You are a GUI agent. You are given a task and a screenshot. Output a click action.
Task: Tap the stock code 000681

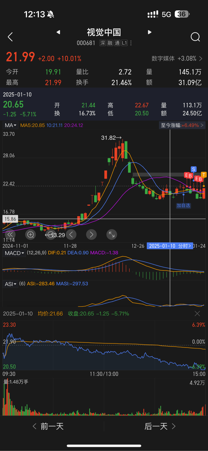pyautogui.click(x=86, y=43)
